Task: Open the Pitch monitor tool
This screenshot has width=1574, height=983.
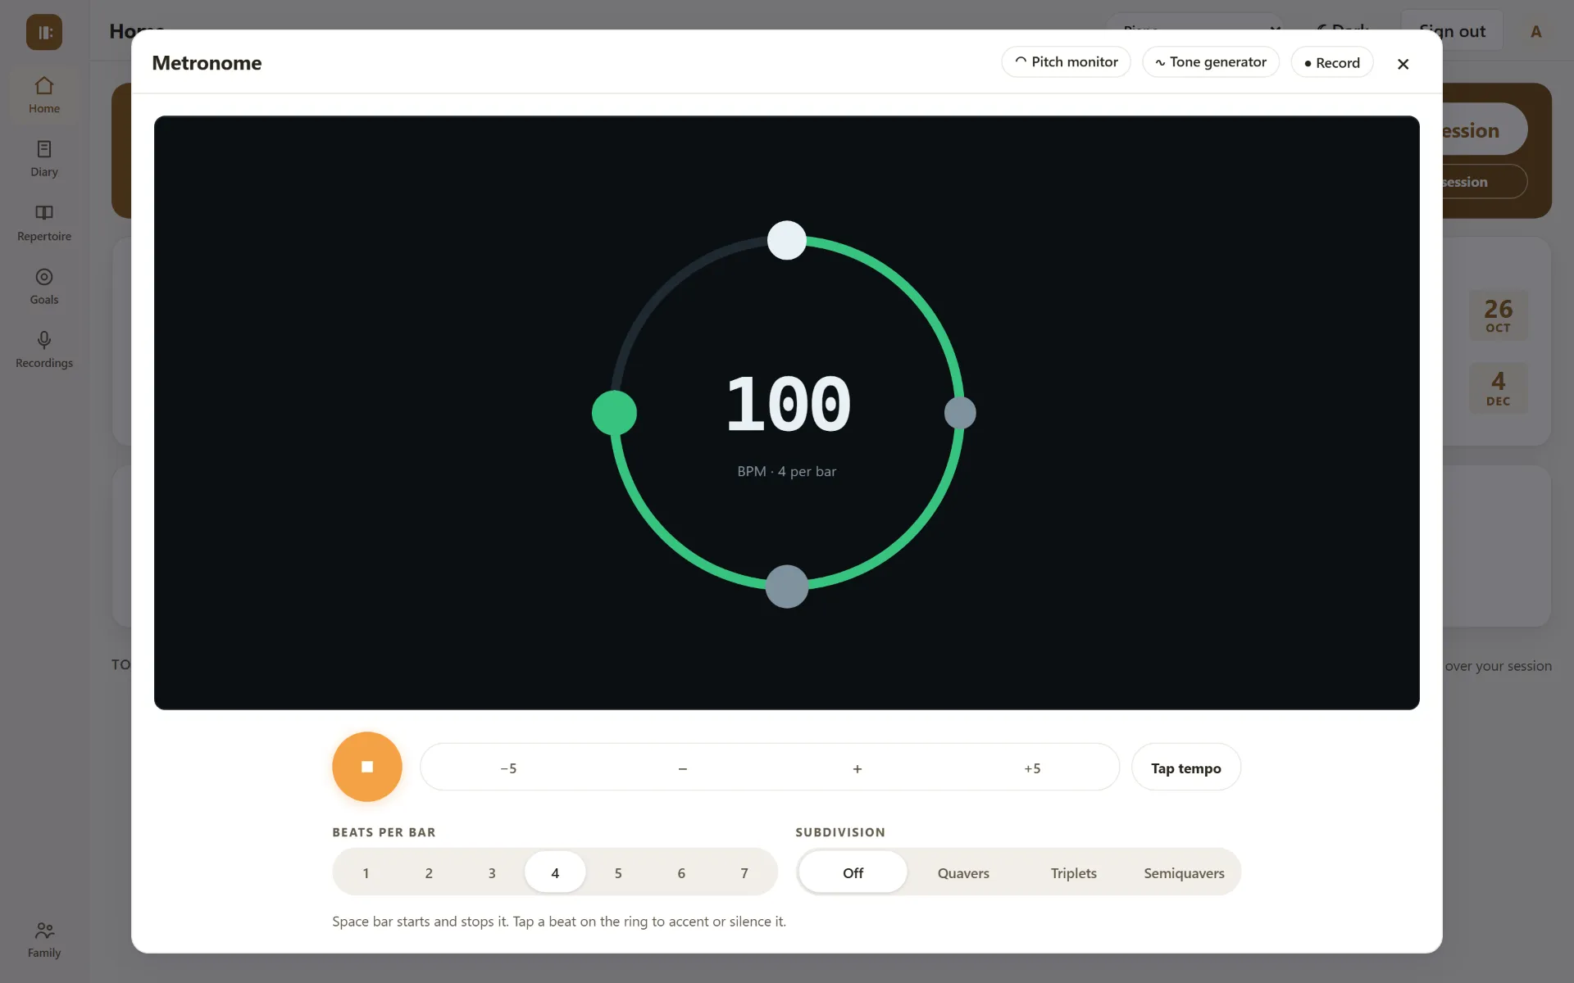Action: coord(1066,62)
